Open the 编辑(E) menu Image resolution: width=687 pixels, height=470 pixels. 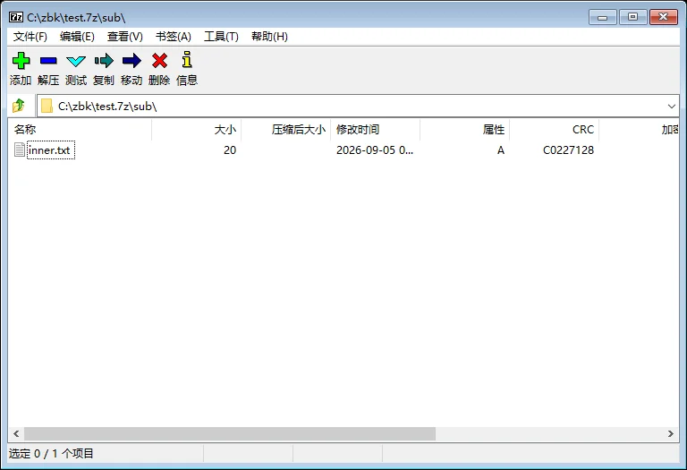(x=77, y=37)
